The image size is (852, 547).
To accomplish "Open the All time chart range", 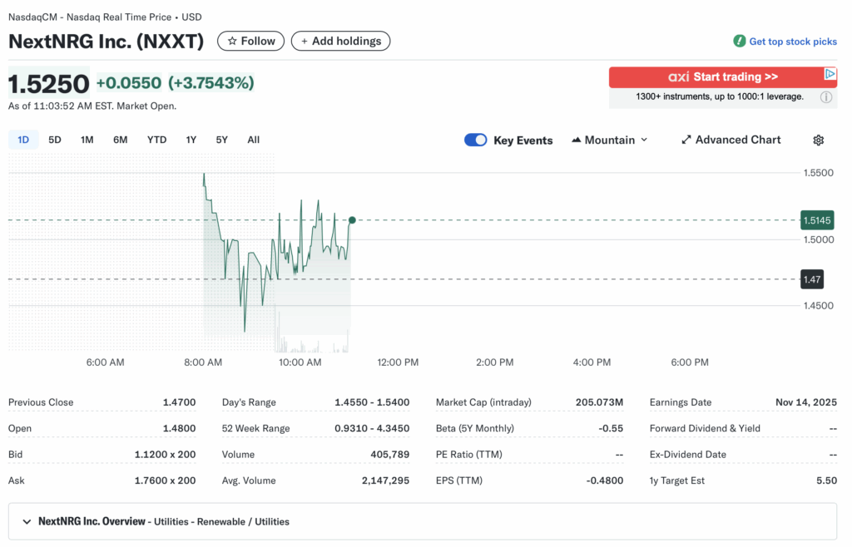I will (253, 140).
